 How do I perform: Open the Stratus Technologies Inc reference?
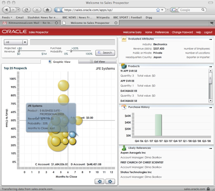point(136,172)
